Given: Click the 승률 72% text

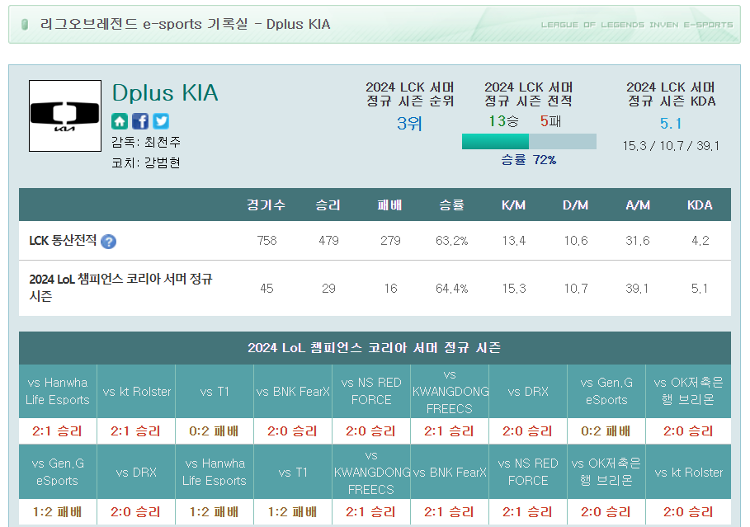Looking at the screenshot, I should tap(529, 160).
